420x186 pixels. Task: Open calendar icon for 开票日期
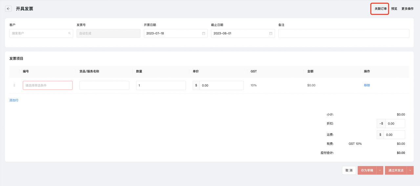pos(203,33)
